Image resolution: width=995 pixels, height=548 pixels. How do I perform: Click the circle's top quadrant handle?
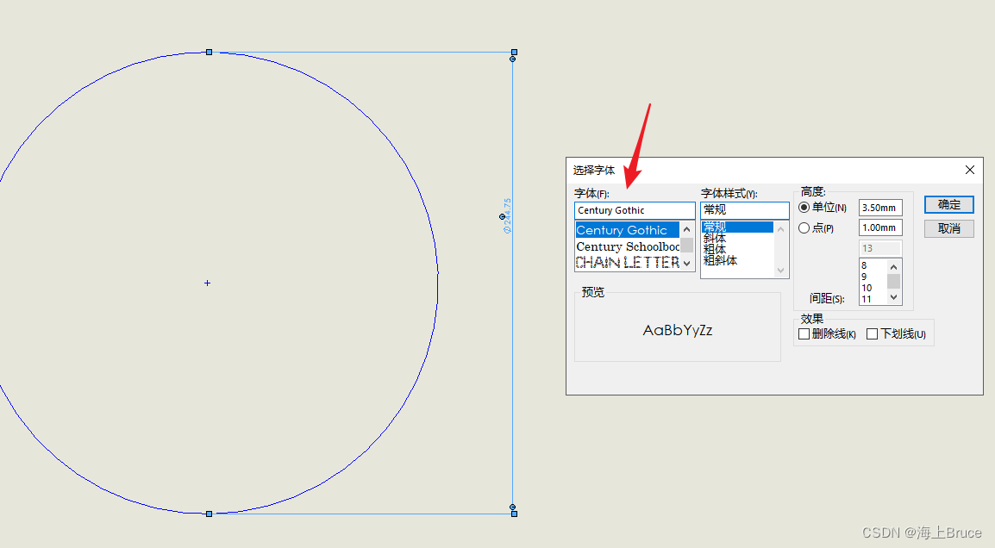(x=209, y=52)
